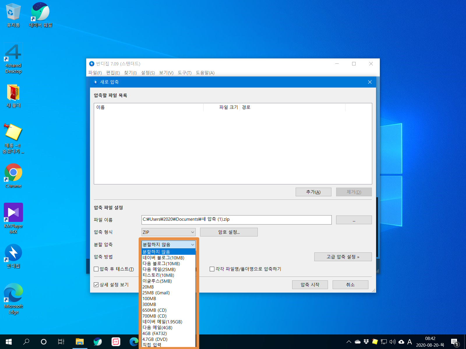
Task: Open the Recycle Bin desktop icon
Action: tap(13, 15)
